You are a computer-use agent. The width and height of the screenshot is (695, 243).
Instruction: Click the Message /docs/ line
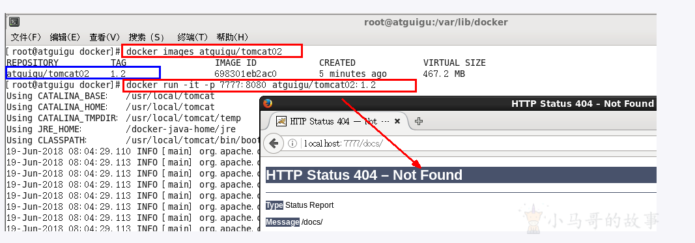[x=294, y=222]
